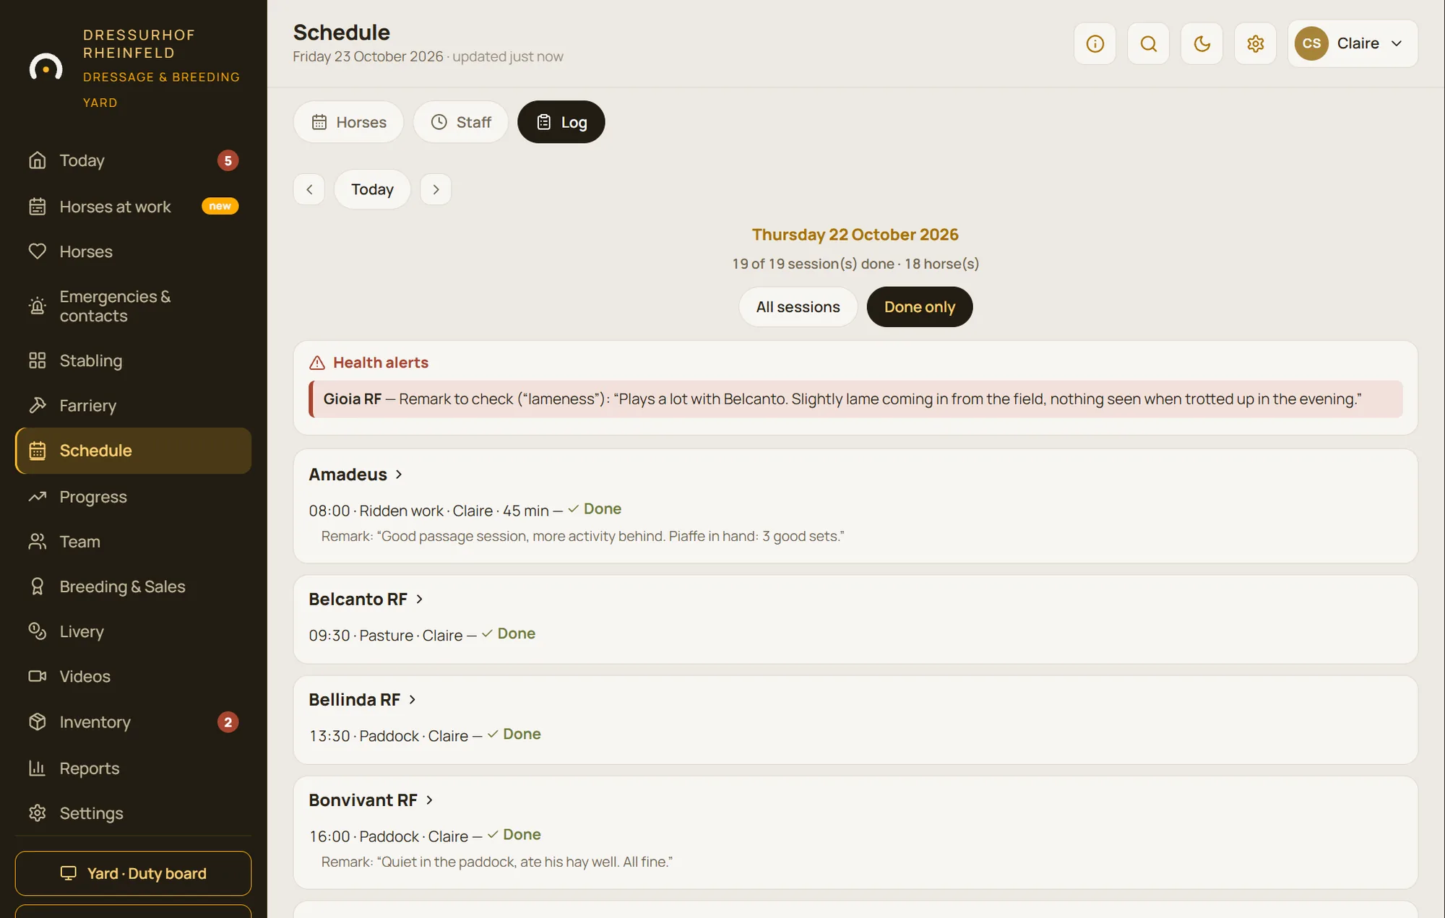Click the CS avatar circle
The image size is (1445, 918).
(x=1311, y=43)
